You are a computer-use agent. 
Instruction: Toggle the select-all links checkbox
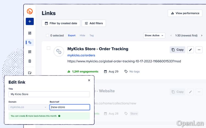coord(48,36)
